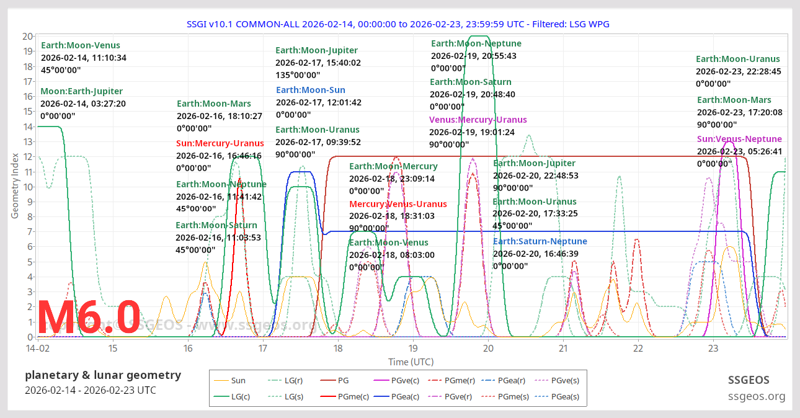Click the dashed LG(r) legend icon
The image size is (800, 418).
(273, 380)
